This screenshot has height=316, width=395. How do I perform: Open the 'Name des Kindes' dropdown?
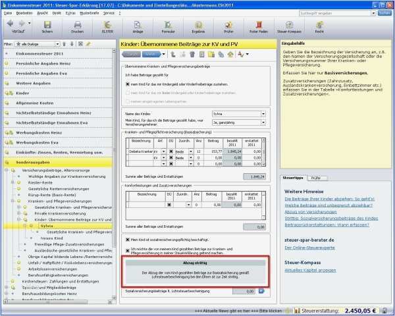pos(263,113)
